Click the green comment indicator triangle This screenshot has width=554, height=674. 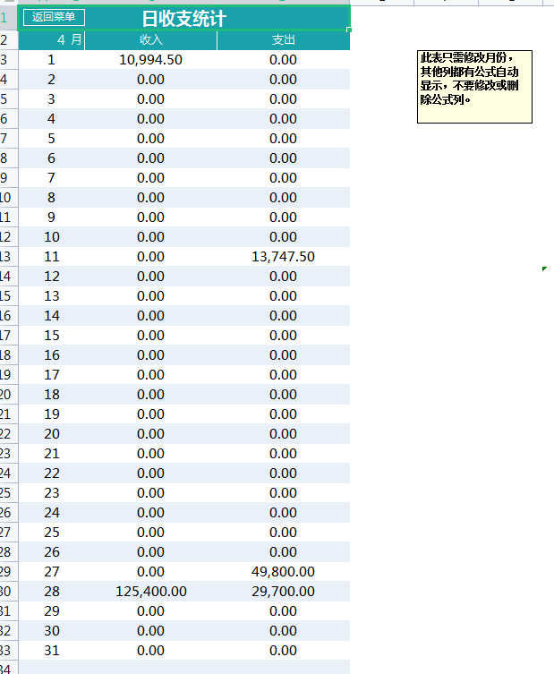[x=544, y=269]
